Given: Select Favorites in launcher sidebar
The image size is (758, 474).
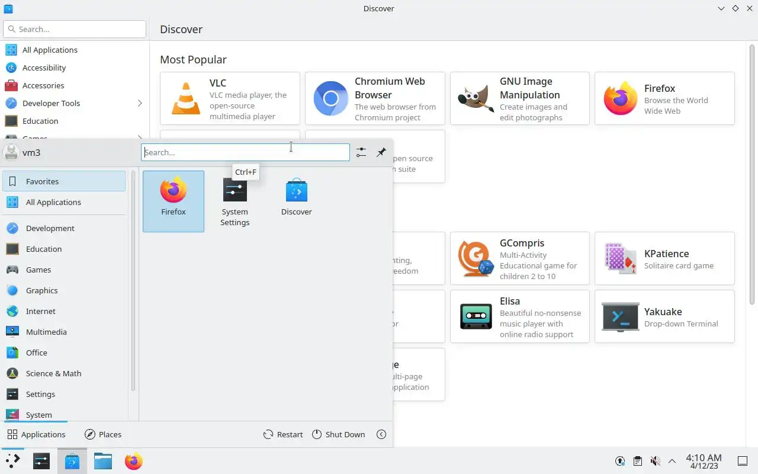Looking at the screenshot, I should (x=64, y=181).
